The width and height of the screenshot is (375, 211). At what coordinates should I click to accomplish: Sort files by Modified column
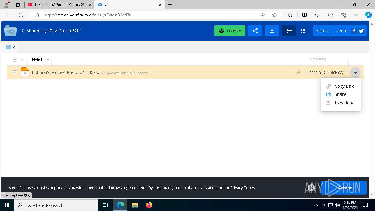pyautogui.click(x=318, y=60)
